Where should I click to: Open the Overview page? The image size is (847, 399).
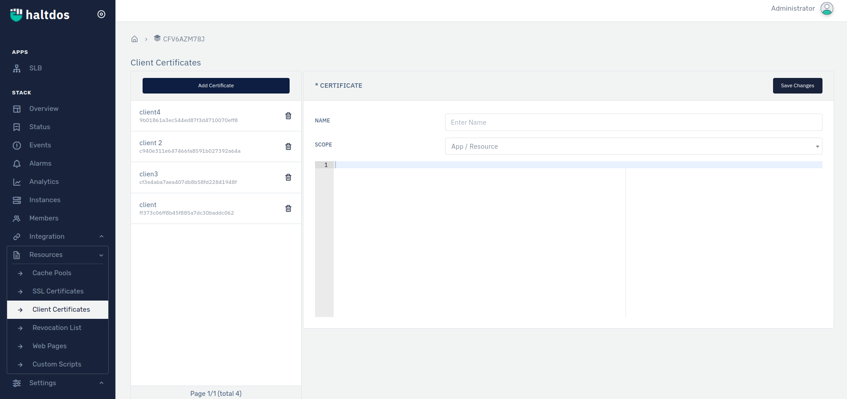[x=44, y=109]
